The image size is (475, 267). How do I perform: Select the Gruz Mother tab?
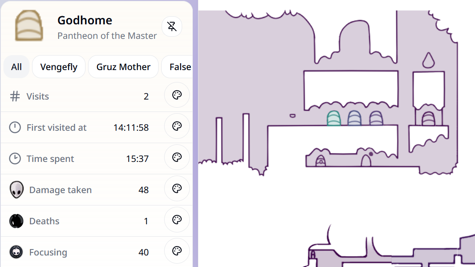click(x=123, y=67)
